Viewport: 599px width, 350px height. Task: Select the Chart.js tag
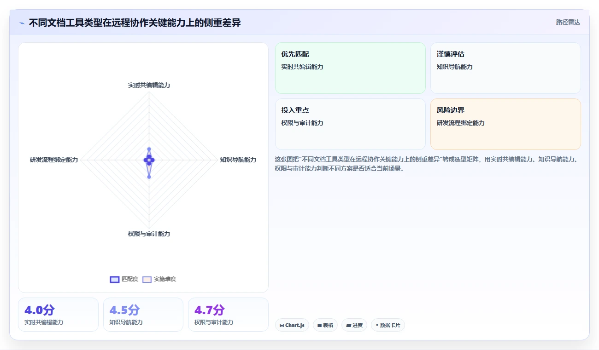pyautogui.click(x=292, y=325)
